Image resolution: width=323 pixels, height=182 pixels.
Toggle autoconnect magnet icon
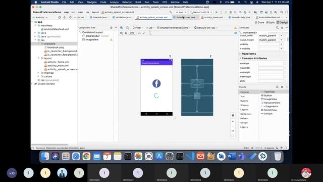[x=126, y=33]
